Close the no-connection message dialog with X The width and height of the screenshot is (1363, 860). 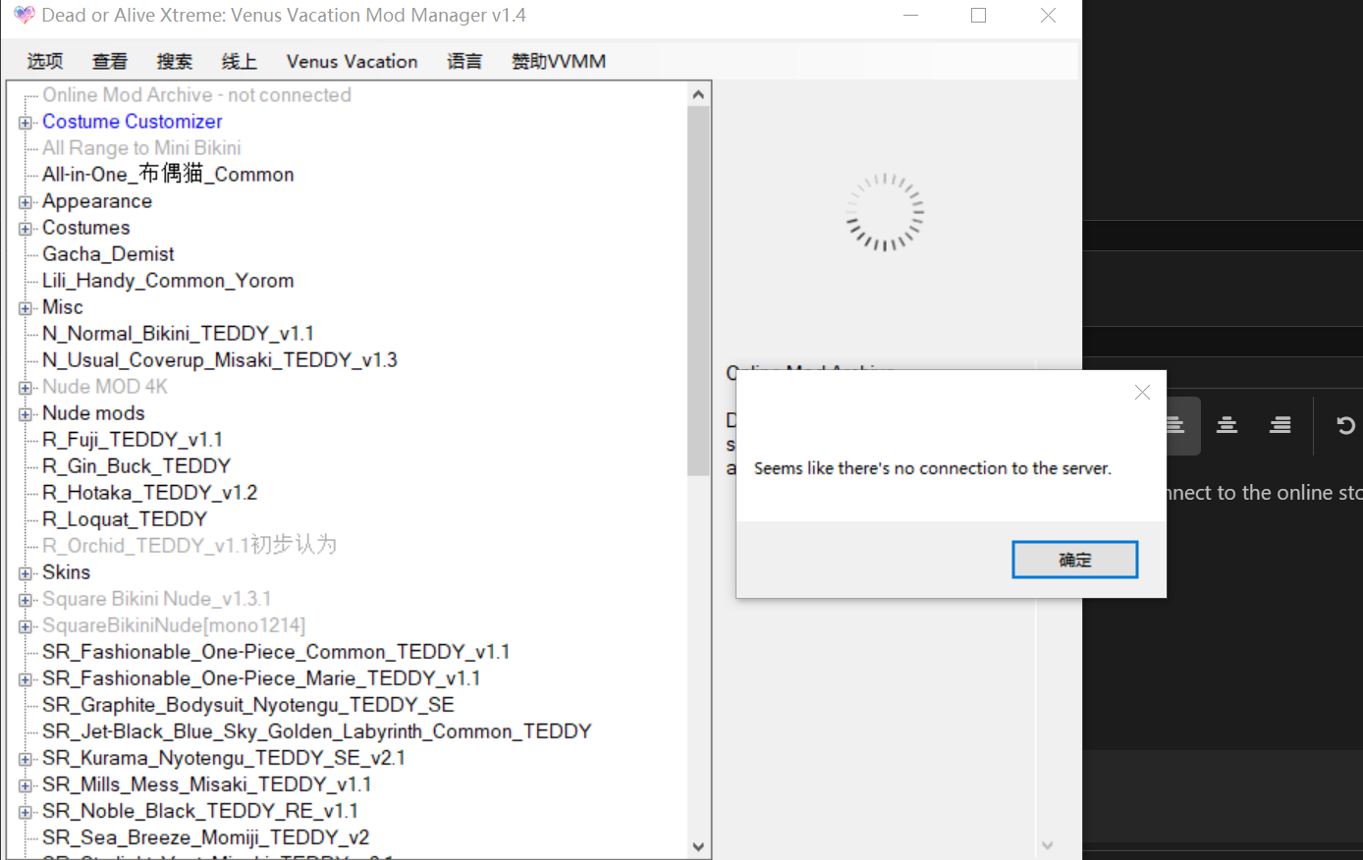click(1142, 393)
